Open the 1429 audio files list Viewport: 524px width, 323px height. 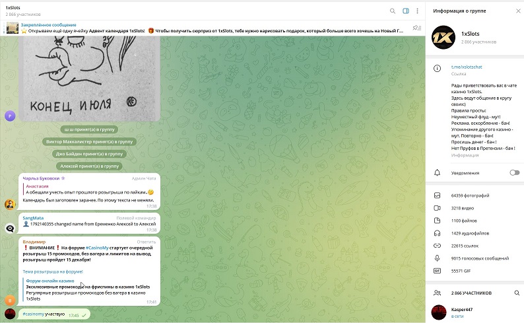(x=470, y=233)
